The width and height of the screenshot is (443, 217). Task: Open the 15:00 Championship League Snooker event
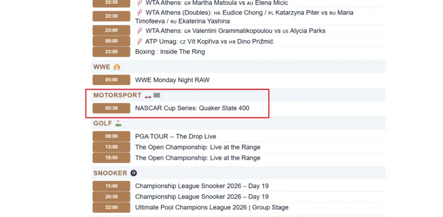click(202, 186)
